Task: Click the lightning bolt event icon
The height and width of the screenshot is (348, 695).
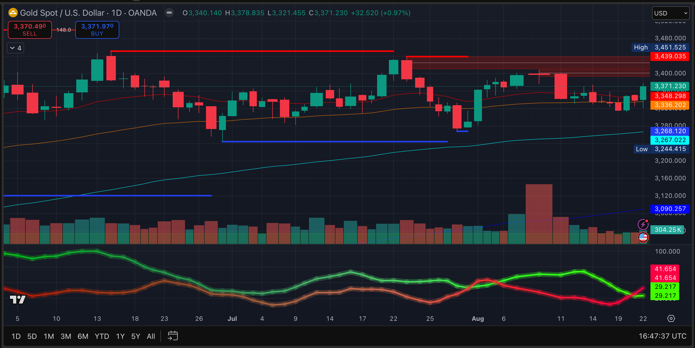Action: pos(643,224)
